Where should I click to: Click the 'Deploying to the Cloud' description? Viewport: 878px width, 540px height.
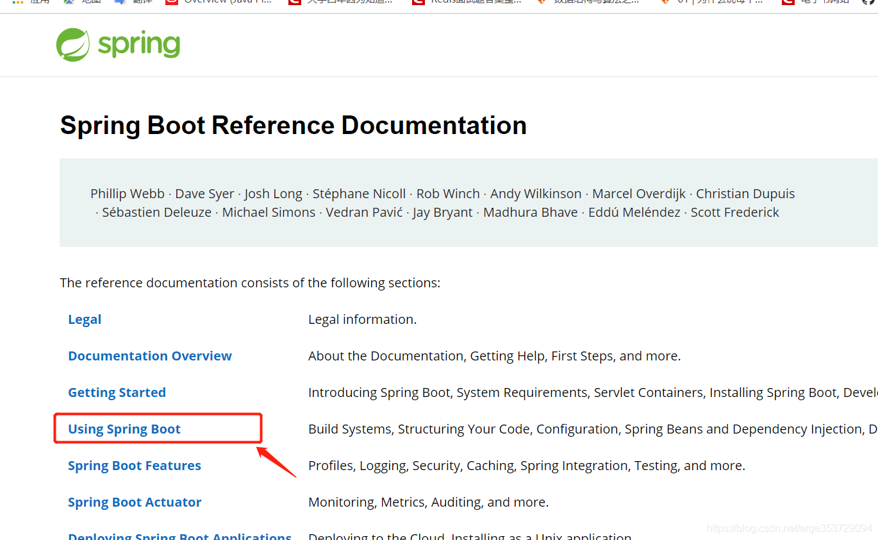[x=470, y=536]
